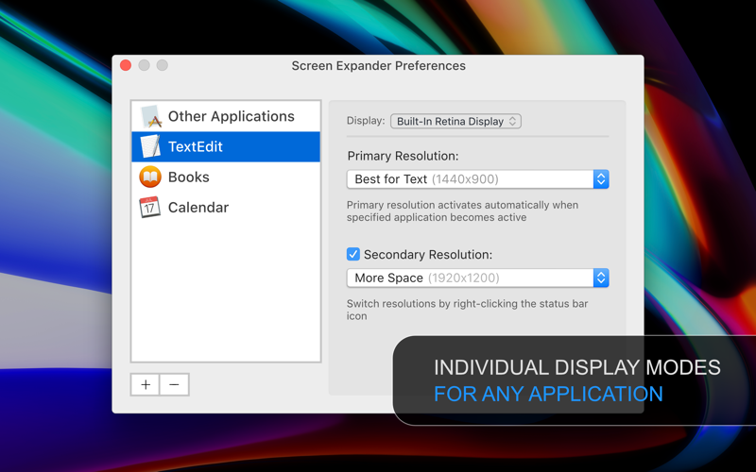Select Other Applications in the app list
This screenshot has height=472, width=756.
click(226, 116)
